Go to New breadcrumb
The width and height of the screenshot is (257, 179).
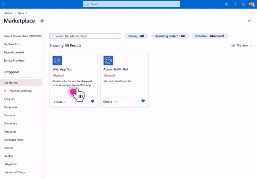(21, 13)
